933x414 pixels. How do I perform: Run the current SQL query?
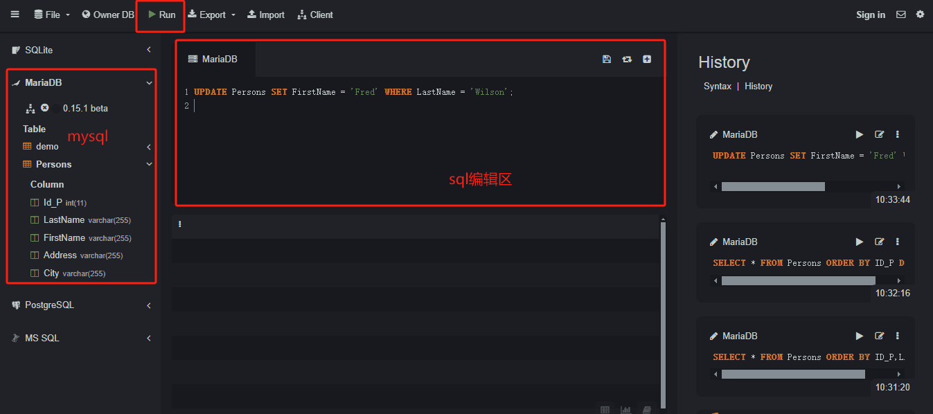coord(161,15)
